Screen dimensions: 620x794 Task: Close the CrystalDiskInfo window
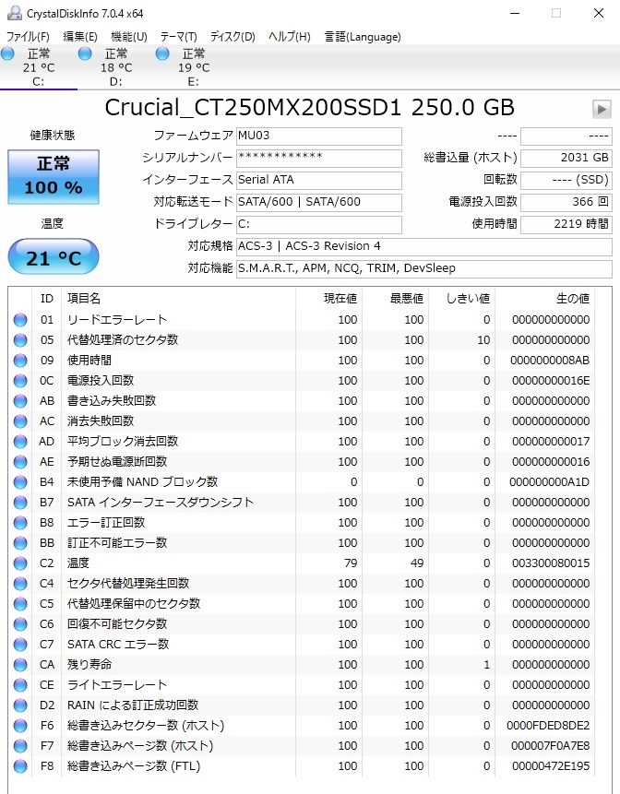point(599,13)
